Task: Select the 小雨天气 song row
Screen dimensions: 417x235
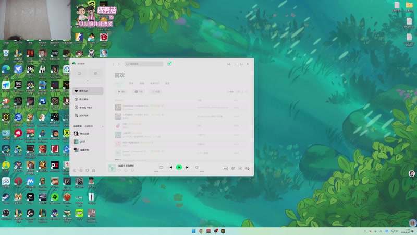Action: click(179, 135)
